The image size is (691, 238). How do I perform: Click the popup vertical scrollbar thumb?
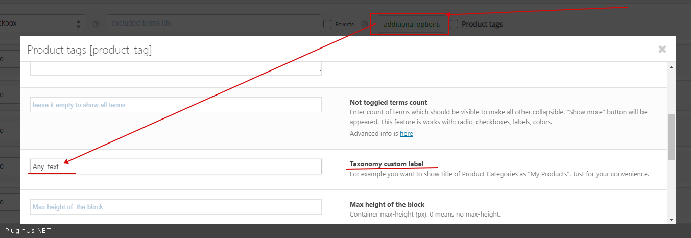click(671, 136)
